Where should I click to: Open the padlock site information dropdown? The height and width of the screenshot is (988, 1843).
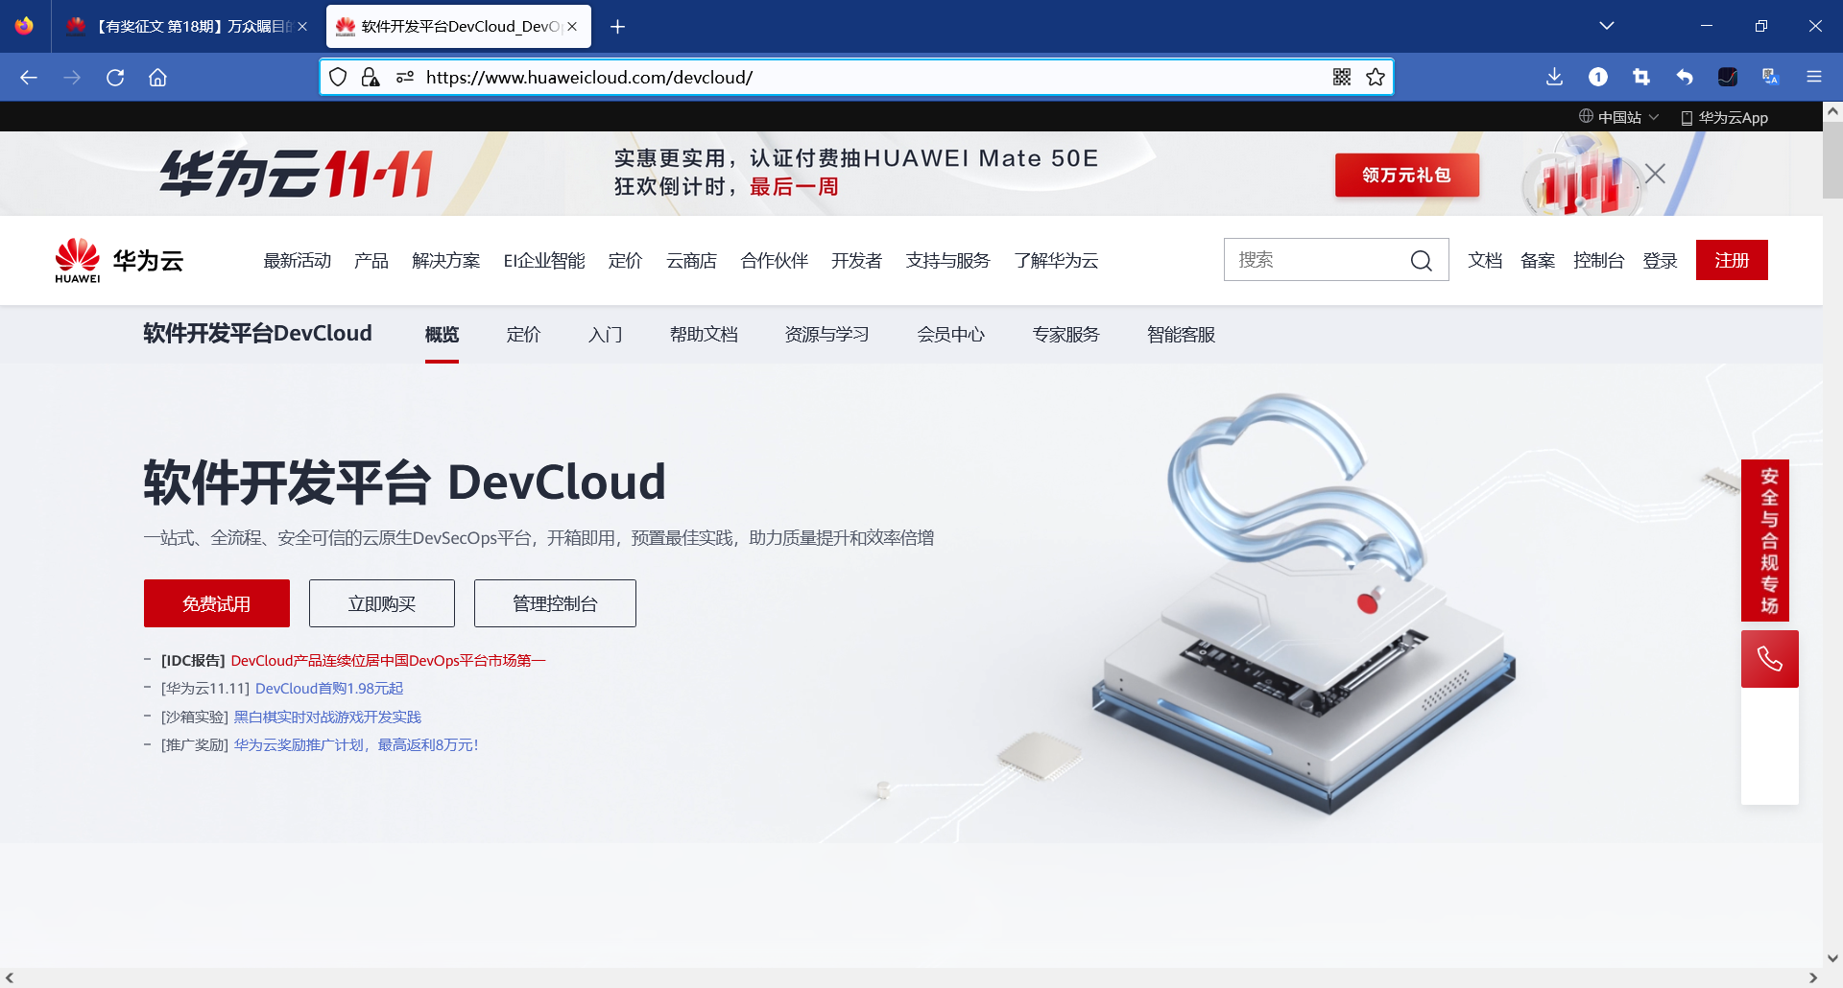tap(371, 77)
